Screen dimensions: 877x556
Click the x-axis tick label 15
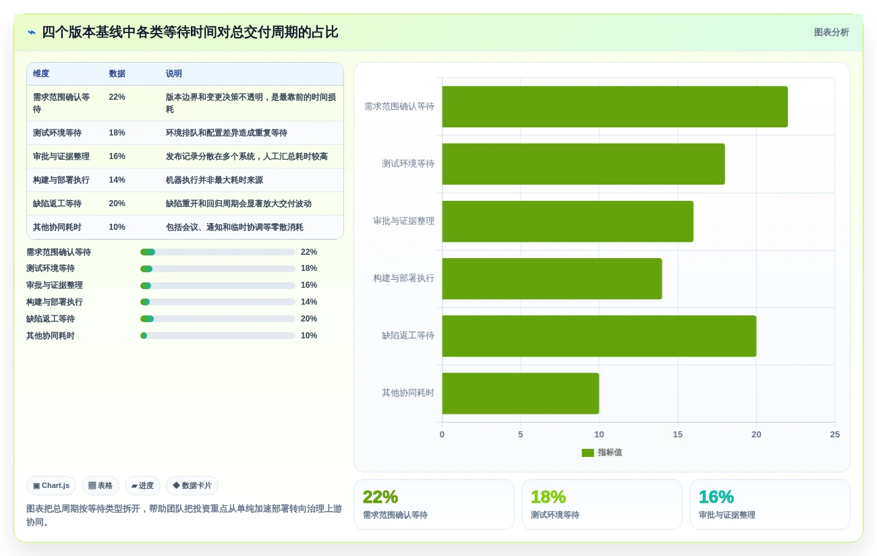tap(677, 435)
